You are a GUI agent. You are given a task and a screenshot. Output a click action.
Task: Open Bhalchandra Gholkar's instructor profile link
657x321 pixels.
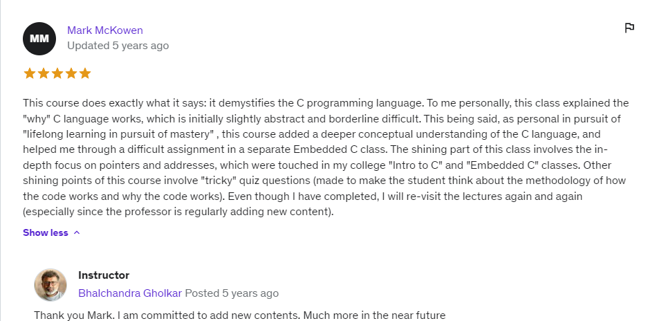click(130, 293)
